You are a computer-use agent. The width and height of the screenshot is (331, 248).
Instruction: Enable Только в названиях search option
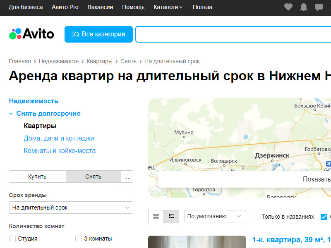pos(255,216)
